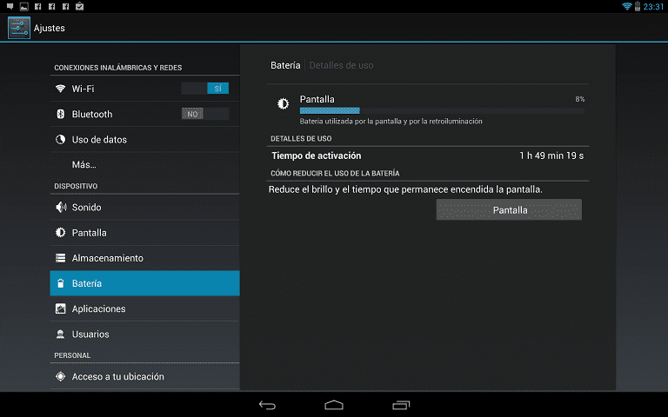668x417 pixels.
Task: Open Pantalla from the sidebar list
Action: click(145, 233)
